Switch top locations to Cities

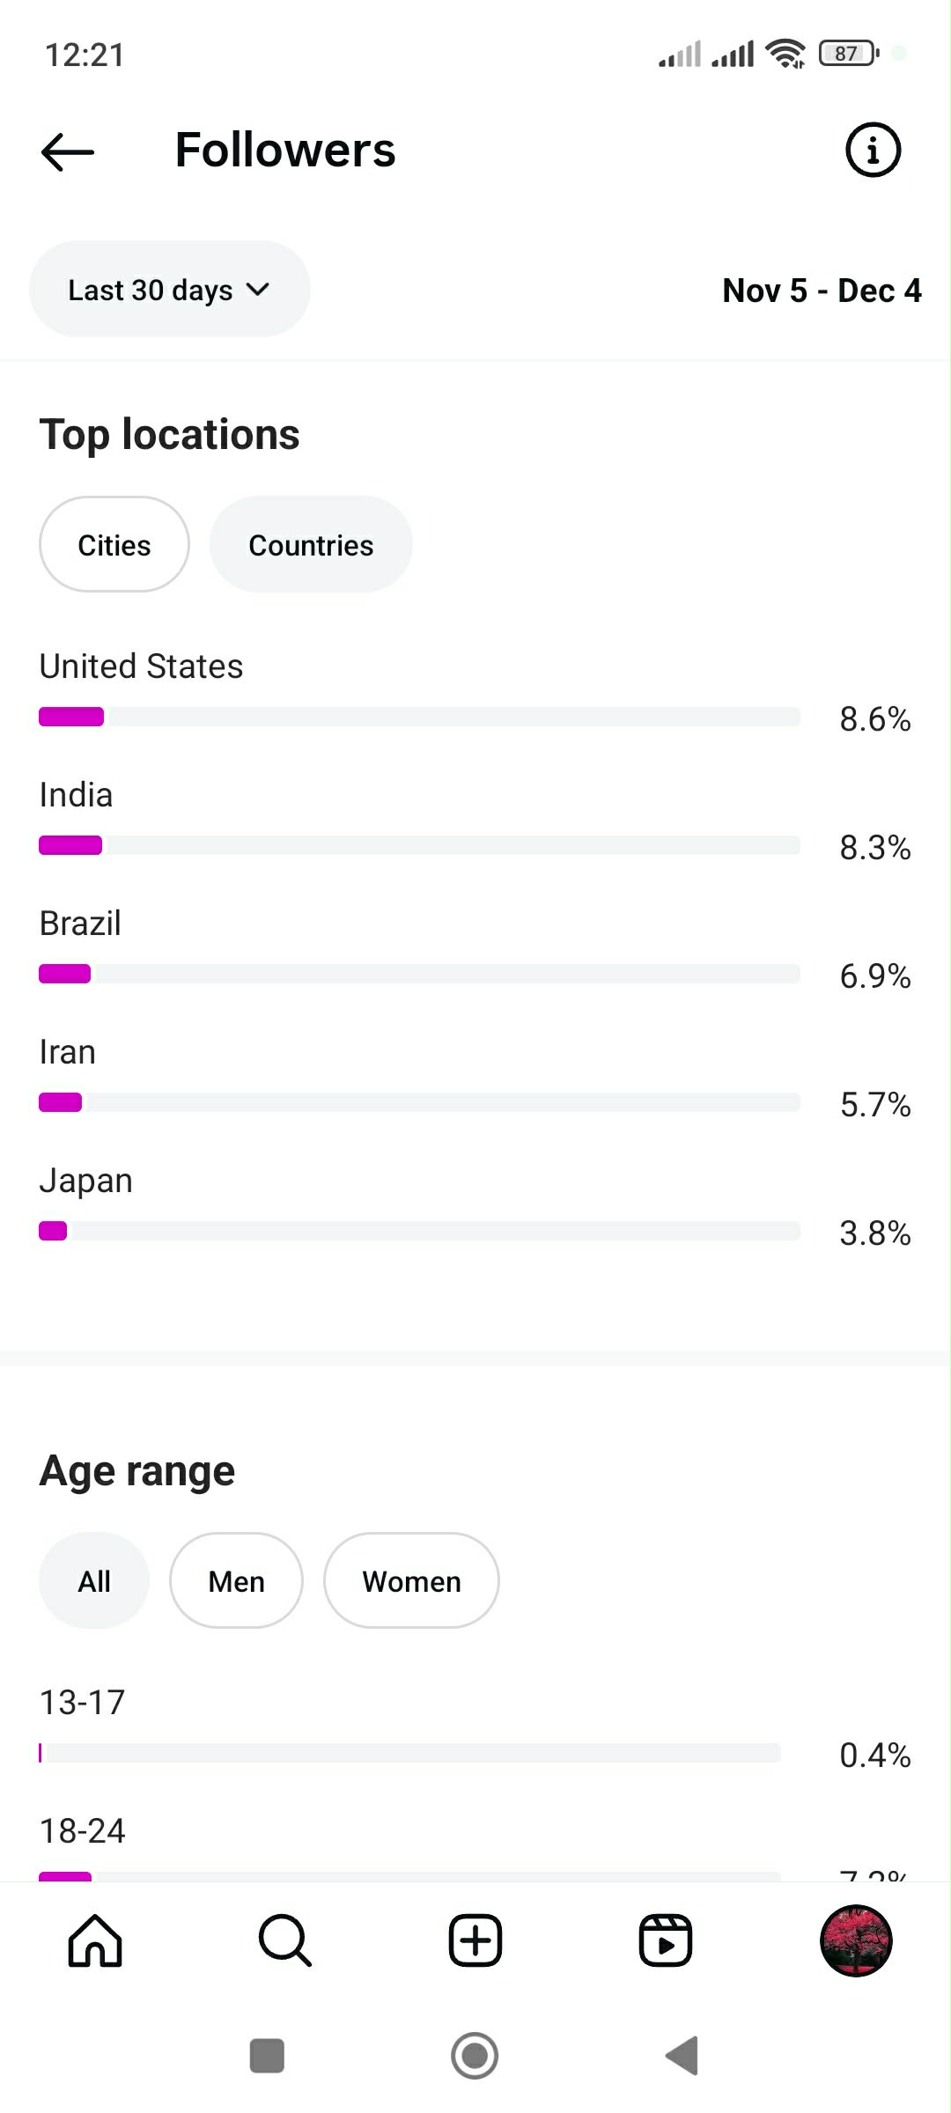114,545
